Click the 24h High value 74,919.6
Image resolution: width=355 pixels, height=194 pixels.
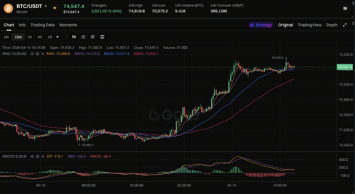[137, 11]
